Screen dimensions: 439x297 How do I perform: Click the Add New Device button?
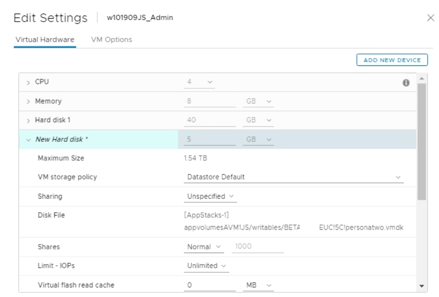(392, 60)
